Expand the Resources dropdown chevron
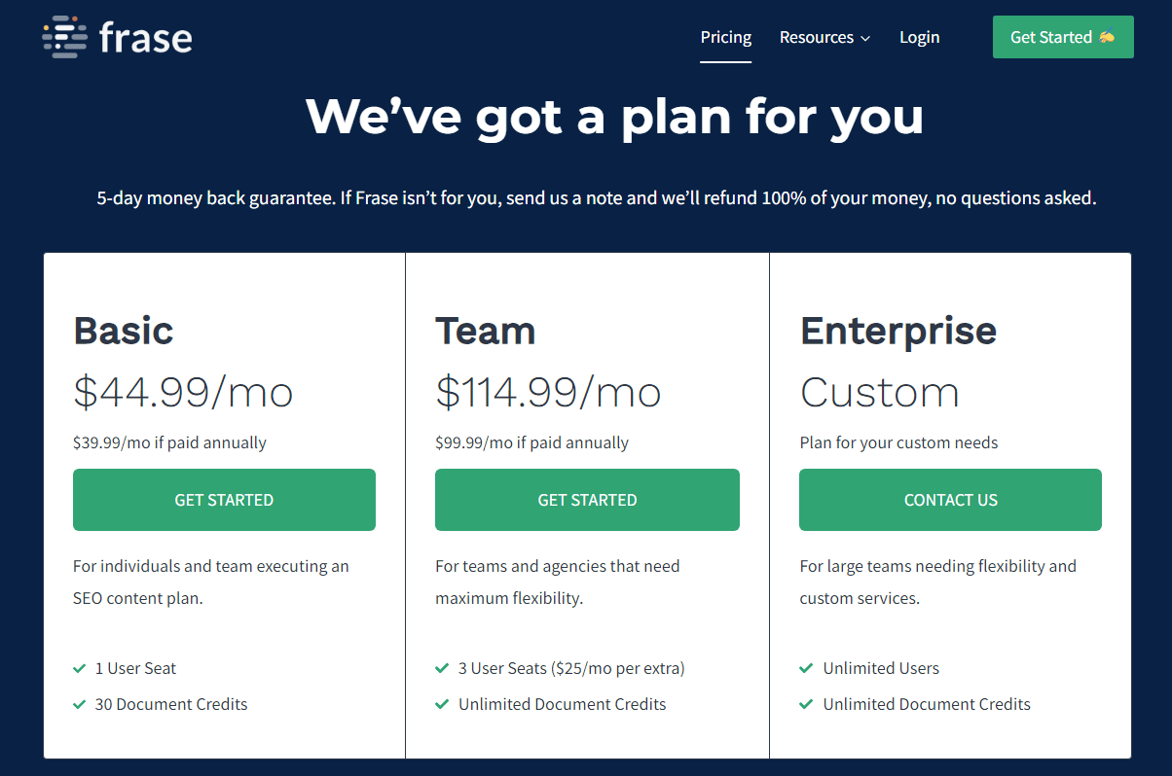The image size is (1172, 776). [864, 39]
